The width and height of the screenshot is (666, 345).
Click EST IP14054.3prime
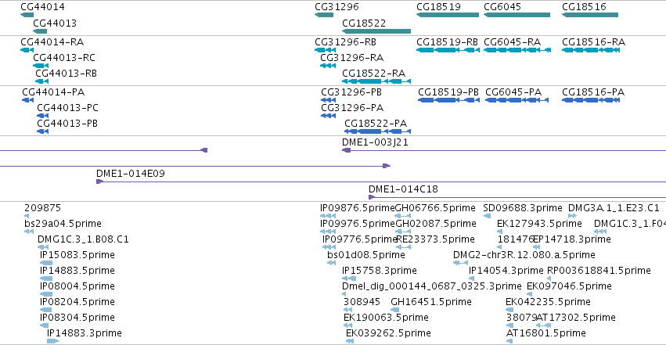471,279
